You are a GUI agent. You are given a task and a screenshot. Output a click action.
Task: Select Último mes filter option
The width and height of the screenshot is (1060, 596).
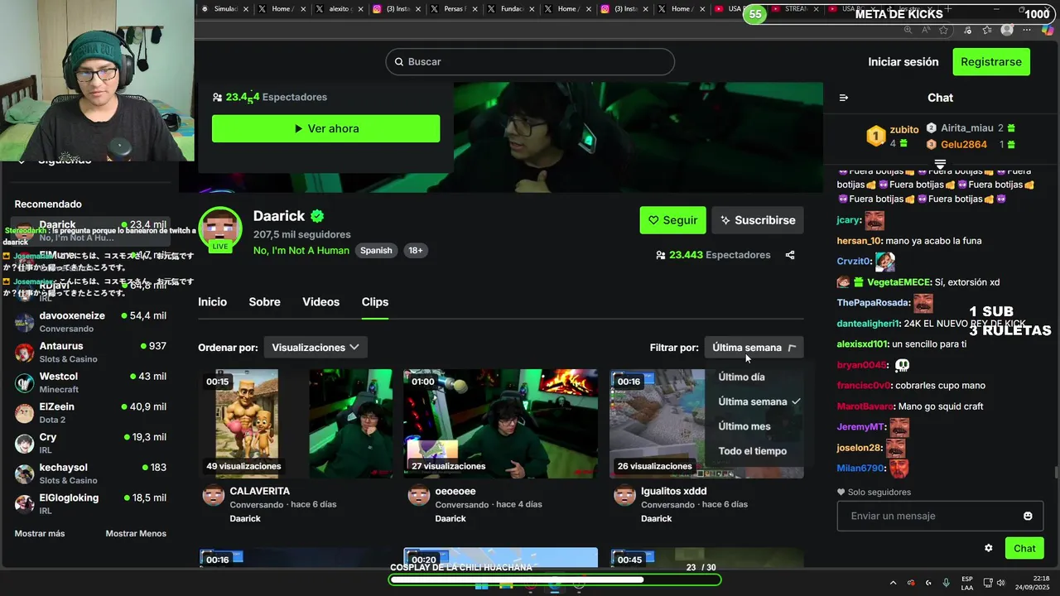(744, 426)
